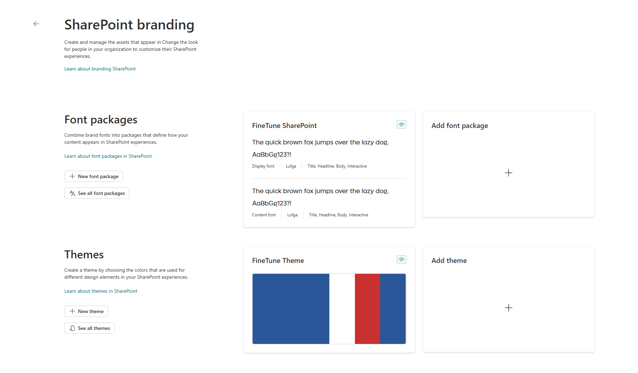Select the red theme color stripe
The image size is (638, 373).
[x=367, y=308]
